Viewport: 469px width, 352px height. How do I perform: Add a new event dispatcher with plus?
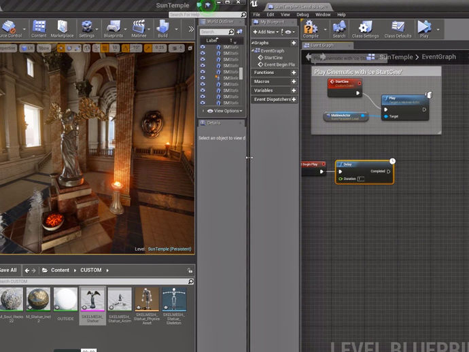(x=294, y=99)
